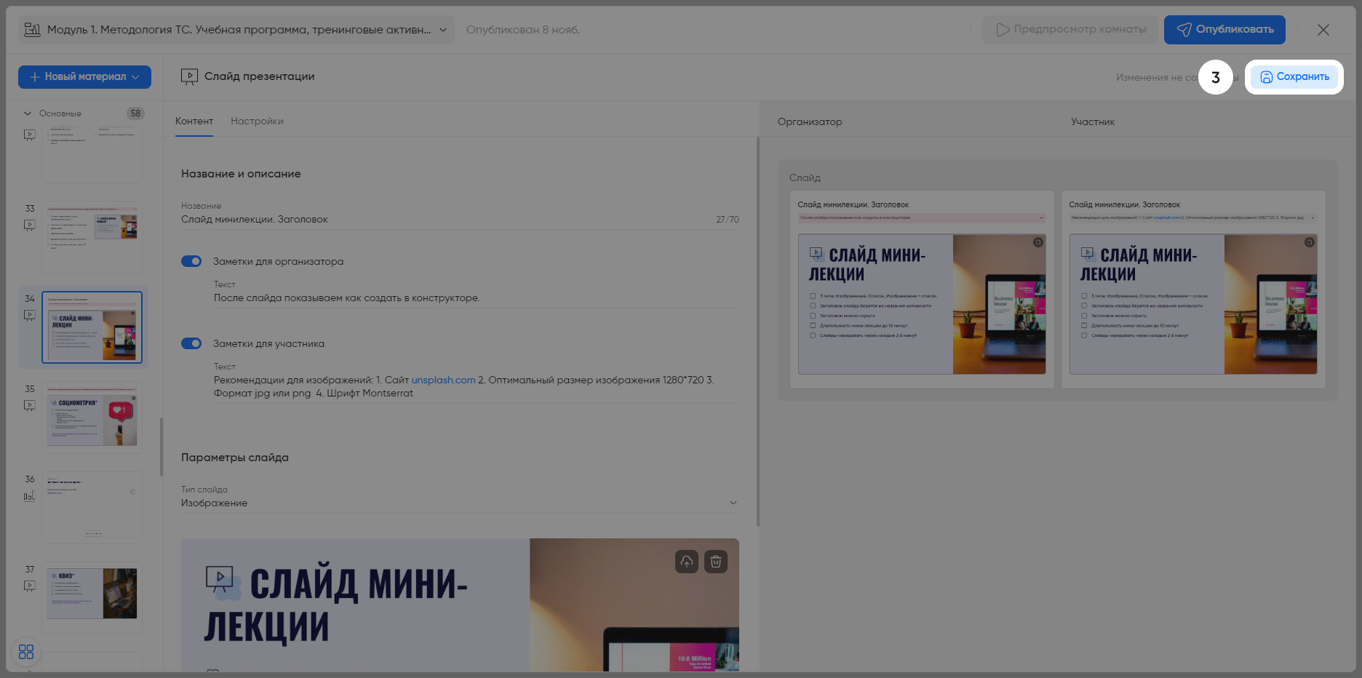Upload a new slide image with the cloud icon
The height and width of the screenshot is (678, 1362).
click(x=686, y=562)
